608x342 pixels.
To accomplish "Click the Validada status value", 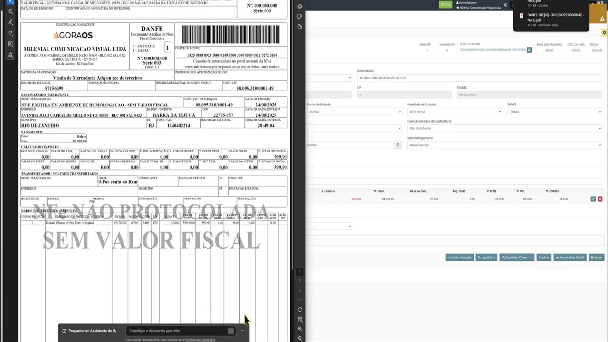I will click(x=597, y=50).
